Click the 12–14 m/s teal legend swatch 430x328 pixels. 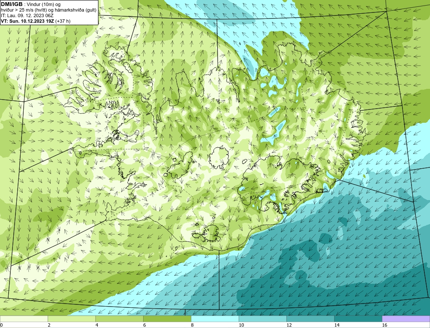(310, 319)
